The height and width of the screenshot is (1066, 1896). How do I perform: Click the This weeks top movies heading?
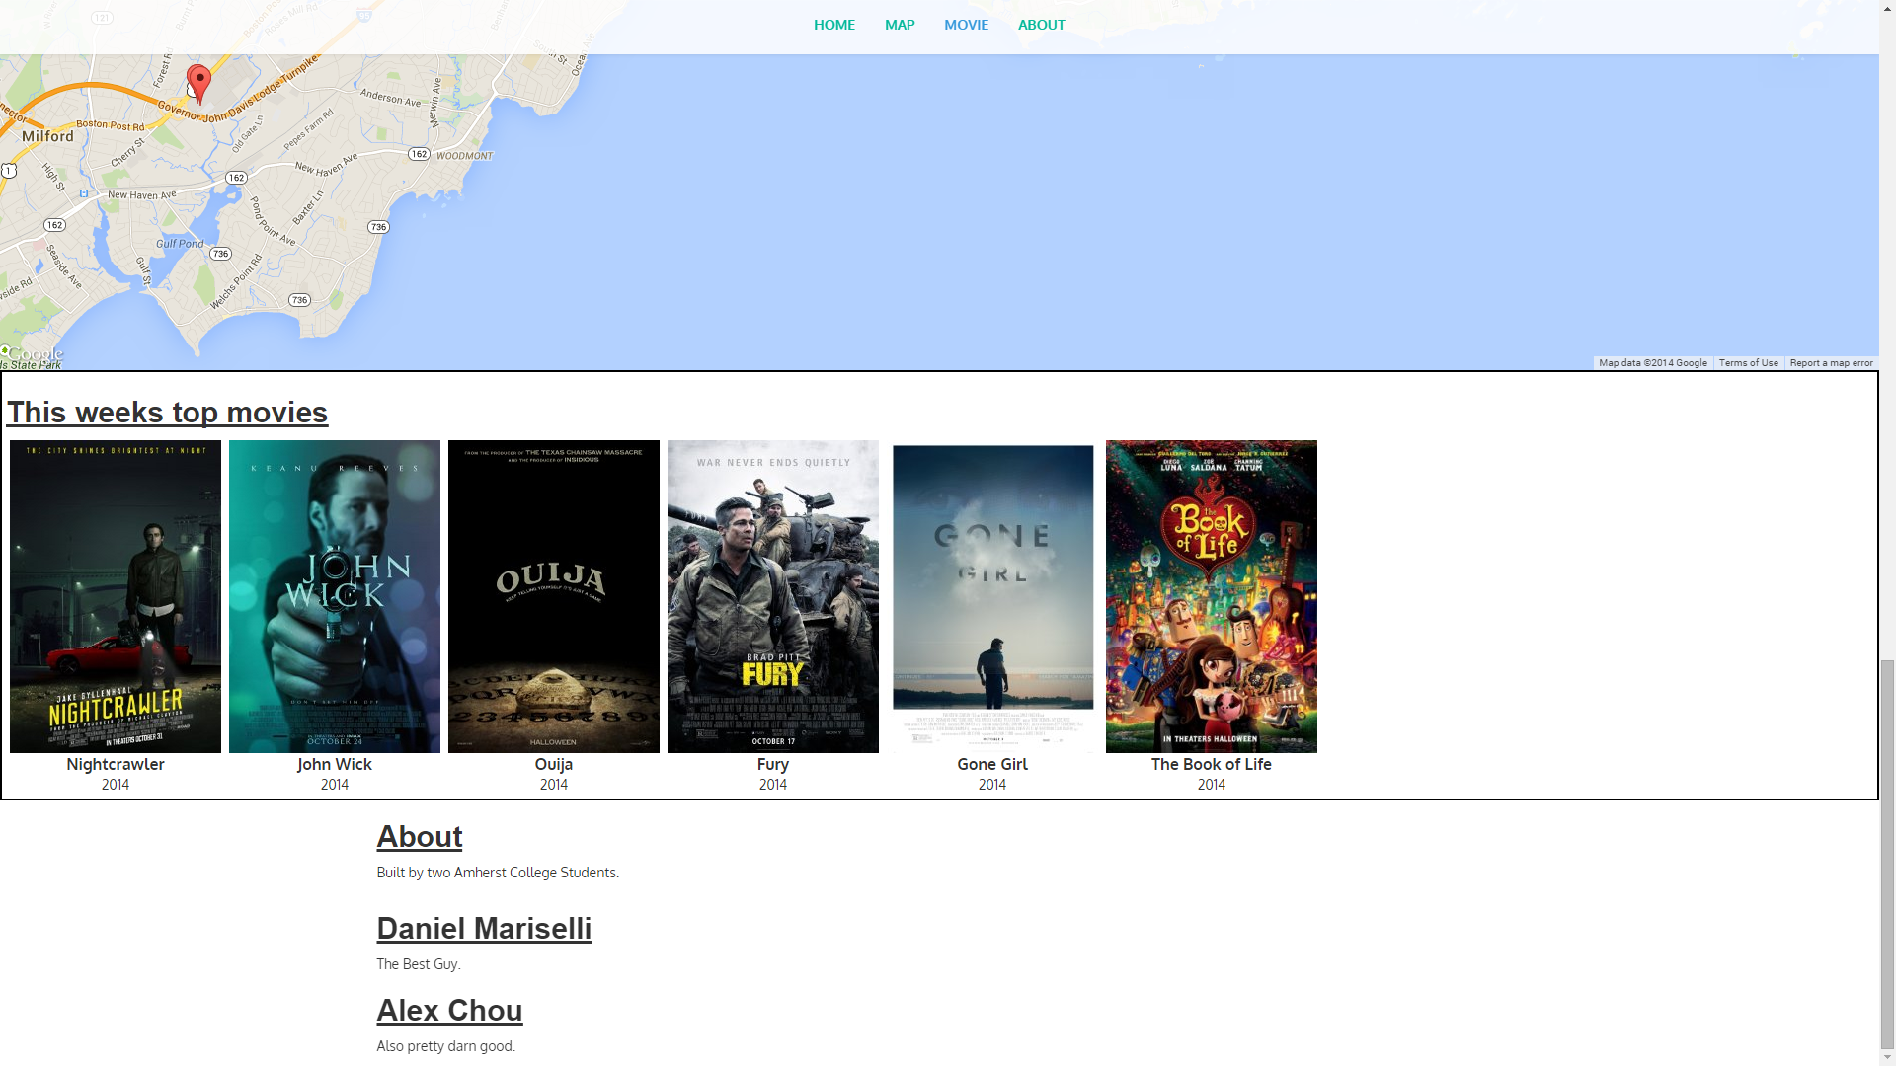click(x=168, y=413)
